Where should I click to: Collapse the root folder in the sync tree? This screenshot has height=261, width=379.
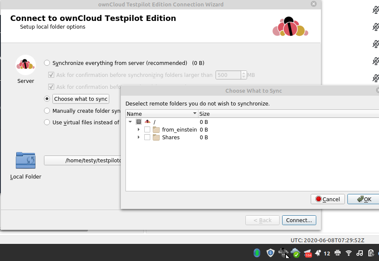[x=130, y=121]
